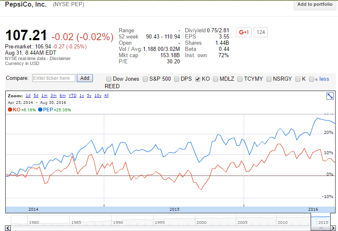Zoom chart to 1m range
The width and height of the screenshot is (338, 231).
click(44, 96)
